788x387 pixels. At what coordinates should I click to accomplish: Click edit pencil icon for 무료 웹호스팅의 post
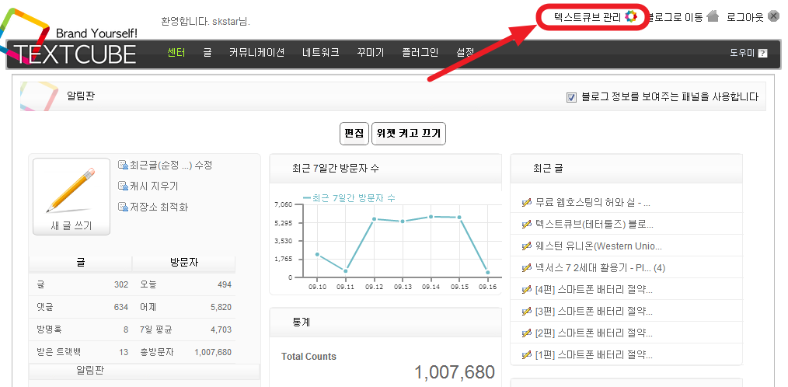coord(527,203)
